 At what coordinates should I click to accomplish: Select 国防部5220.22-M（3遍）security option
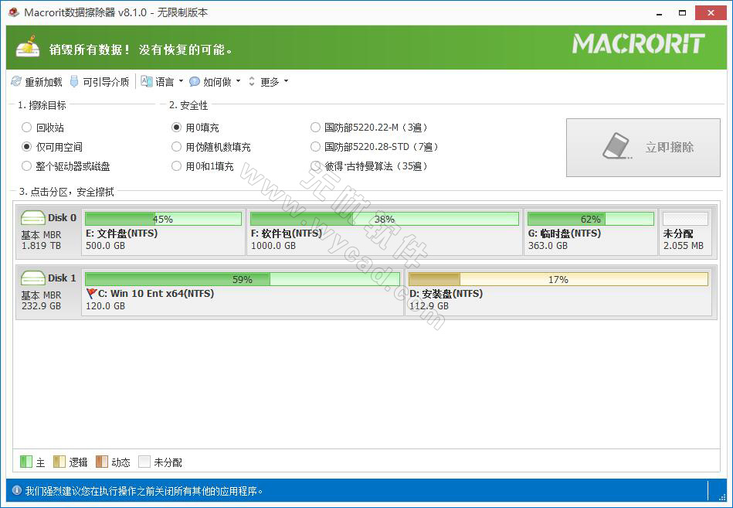click(x=315, y=127)
